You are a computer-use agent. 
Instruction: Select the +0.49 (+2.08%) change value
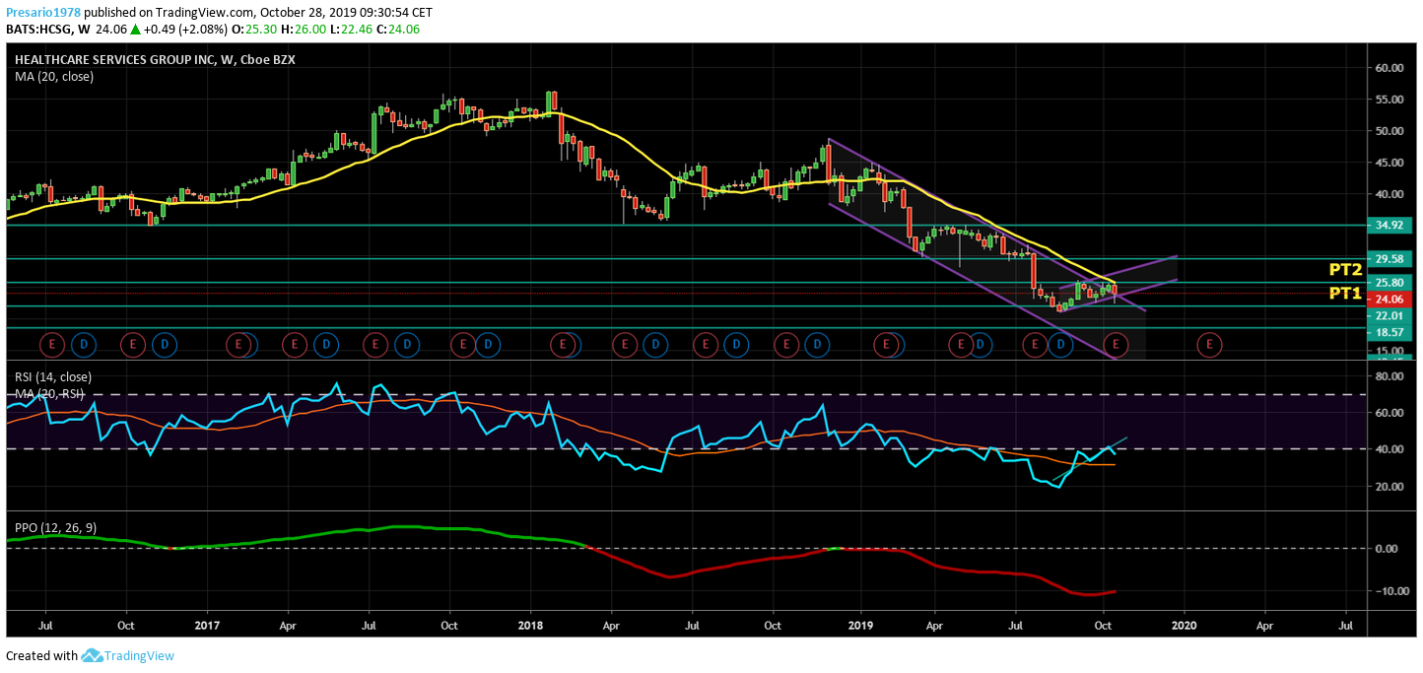pos(183,29)
